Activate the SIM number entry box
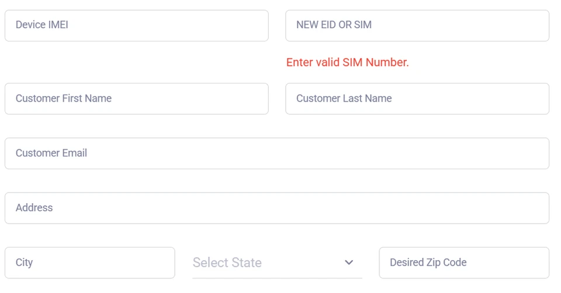Image resolution: width=561 pixels, height=293 pixels. (x=417, y=25)
